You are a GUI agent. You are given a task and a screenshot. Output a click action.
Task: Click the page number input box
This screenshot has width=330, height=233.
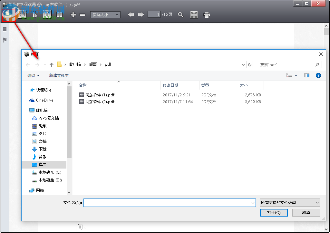tap(154, 15)
